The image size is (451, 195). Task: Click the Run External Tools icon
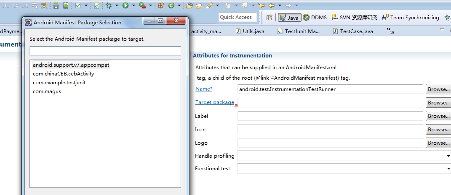tap(142, 5)
